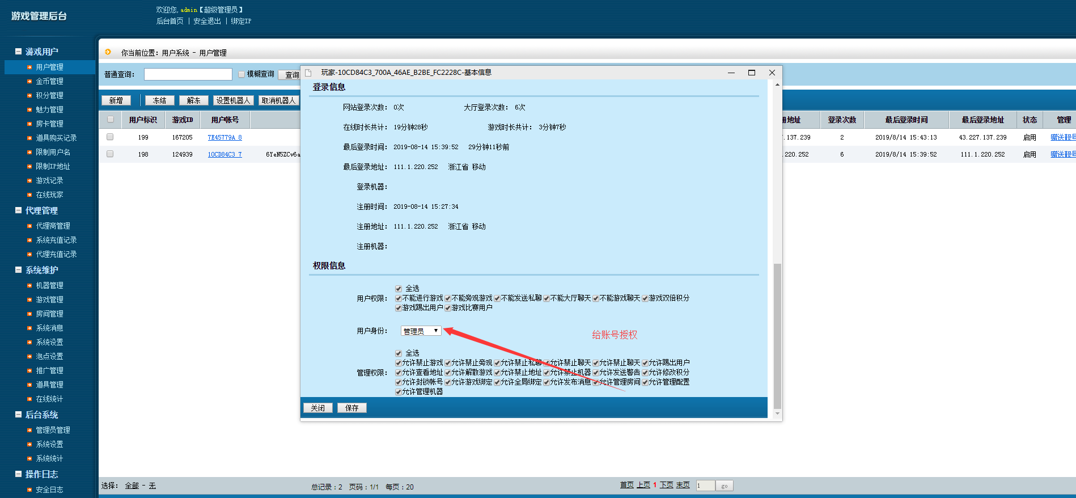
Task: Click the bullet icon next to 机器管理
Action: tap(29, 285)
